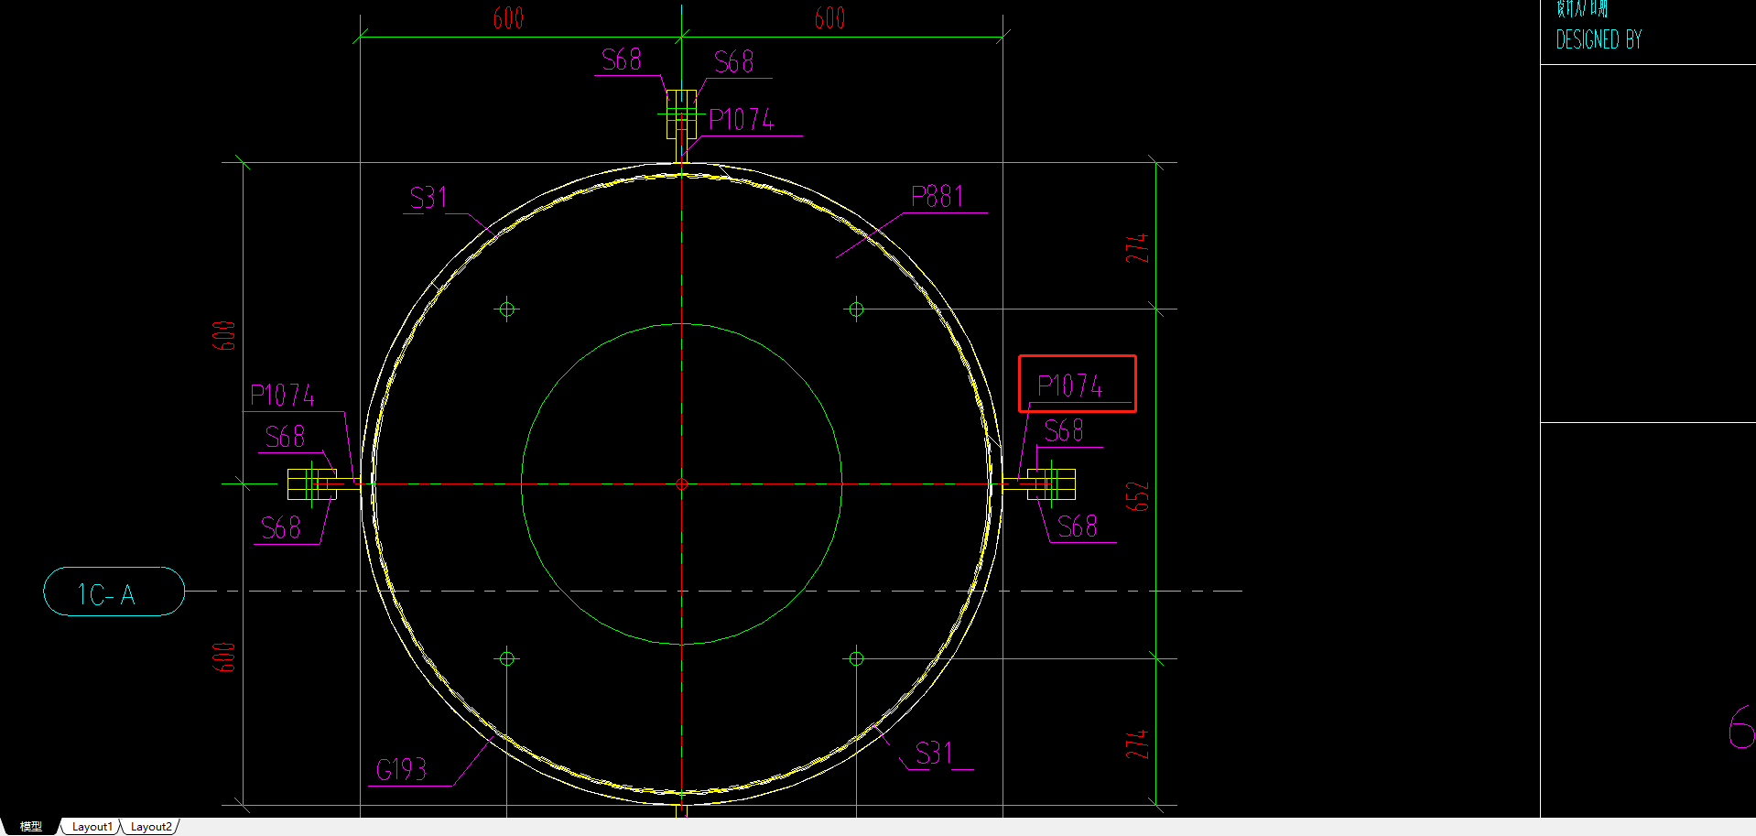1756x836 pixels.
Task: Select the P1074 label beside the top lug
Action: [x=742, y=120]
